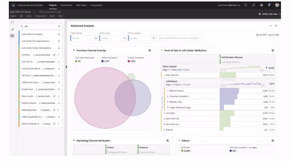Open the Project menu
Viewport: 292px width, 162px height.
click(13, 16)
